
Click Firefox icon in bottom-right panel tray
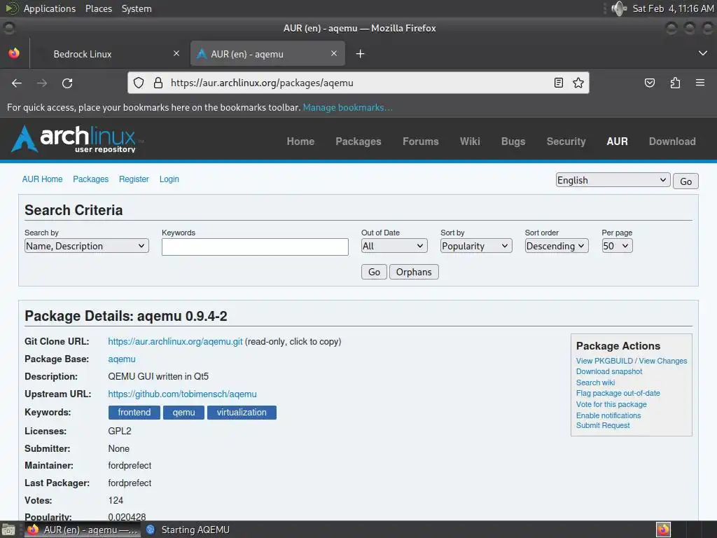[x=663, y=530]
